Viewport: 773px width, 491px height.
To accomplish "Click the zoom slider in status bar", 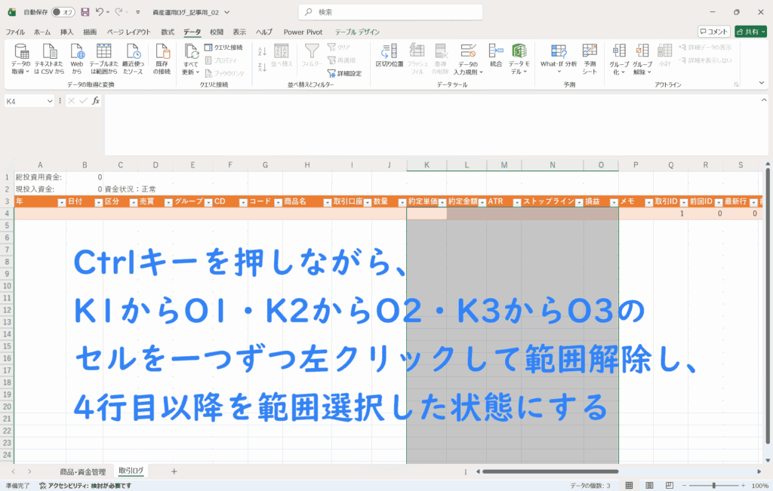I will (x=713, y=486).
